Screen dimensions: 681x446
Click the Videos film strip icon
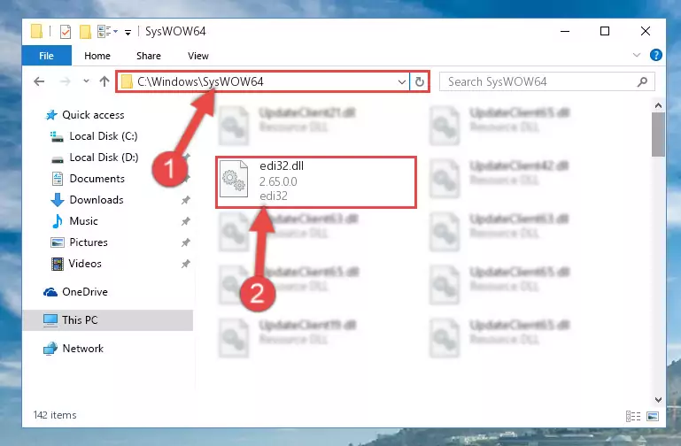pos(57,264)
